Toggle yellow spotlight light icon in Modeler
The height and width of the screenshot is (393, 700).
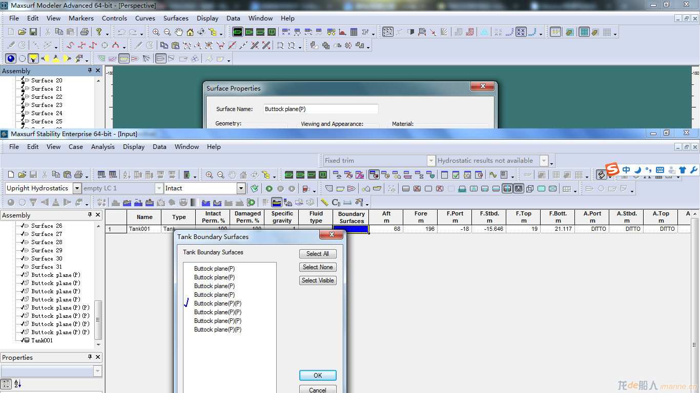click(33, 58)
